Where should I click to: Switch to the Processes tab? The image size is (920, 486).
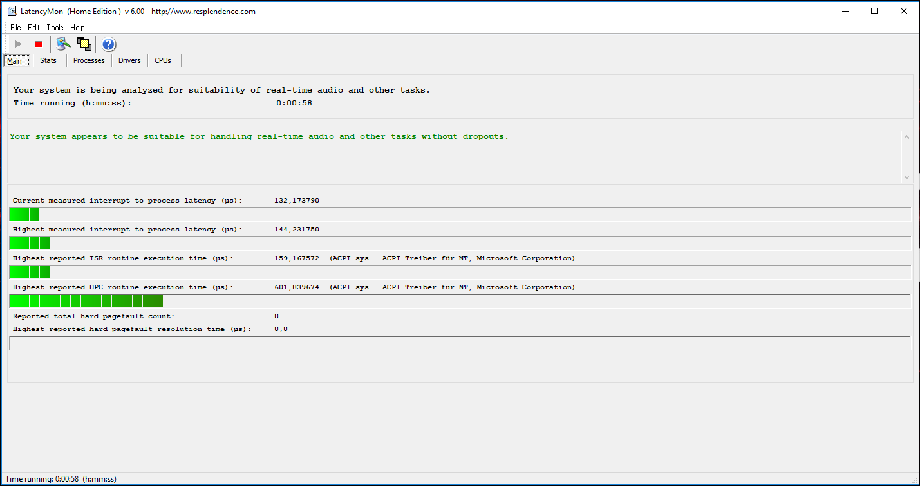89,60
